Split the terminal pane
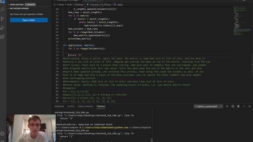The height and width of the screenshot is (142, 253). (233, 106)
